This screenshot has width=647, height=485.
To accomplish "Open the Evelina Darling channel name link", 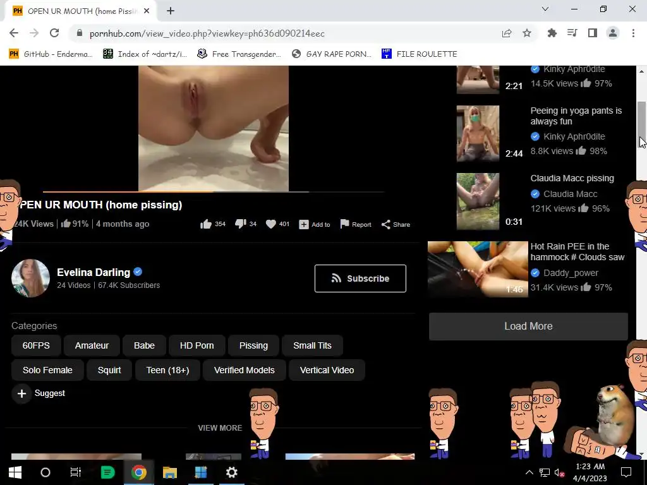I will (x=94, y=273).
